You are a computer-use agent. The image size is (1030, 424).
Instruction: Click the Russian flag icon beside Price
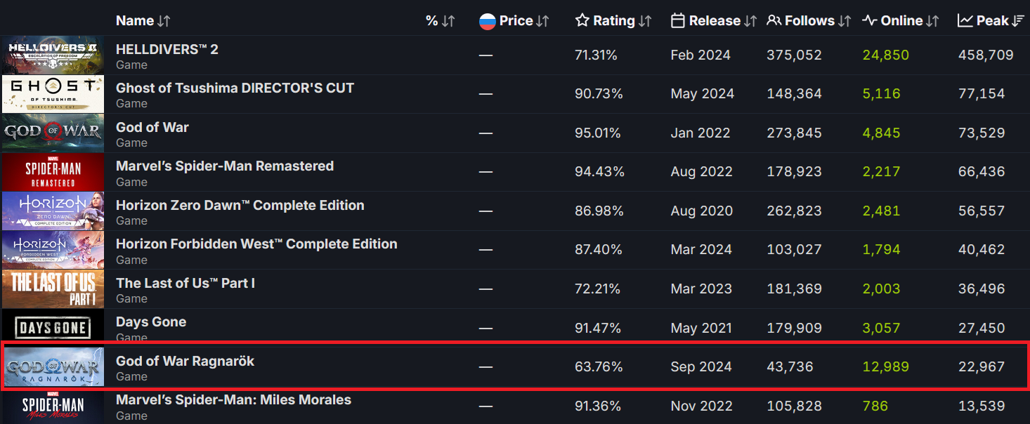click(487, 21)
